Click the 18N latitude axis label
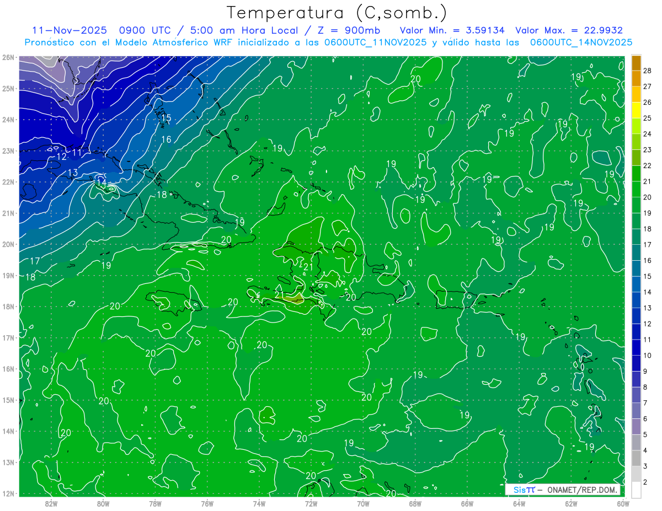 coord(8,306)
